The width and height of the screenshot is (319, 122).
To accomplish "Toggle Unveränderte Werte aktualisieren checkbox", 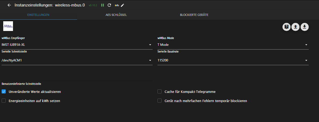I will (4, 92).
